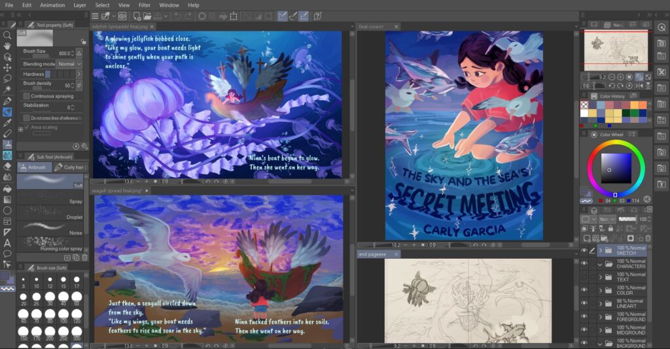Enable Continuous spraying checkbox
Image resolution: width=670 pixels, height=349 pixels.
click(26, 96)
